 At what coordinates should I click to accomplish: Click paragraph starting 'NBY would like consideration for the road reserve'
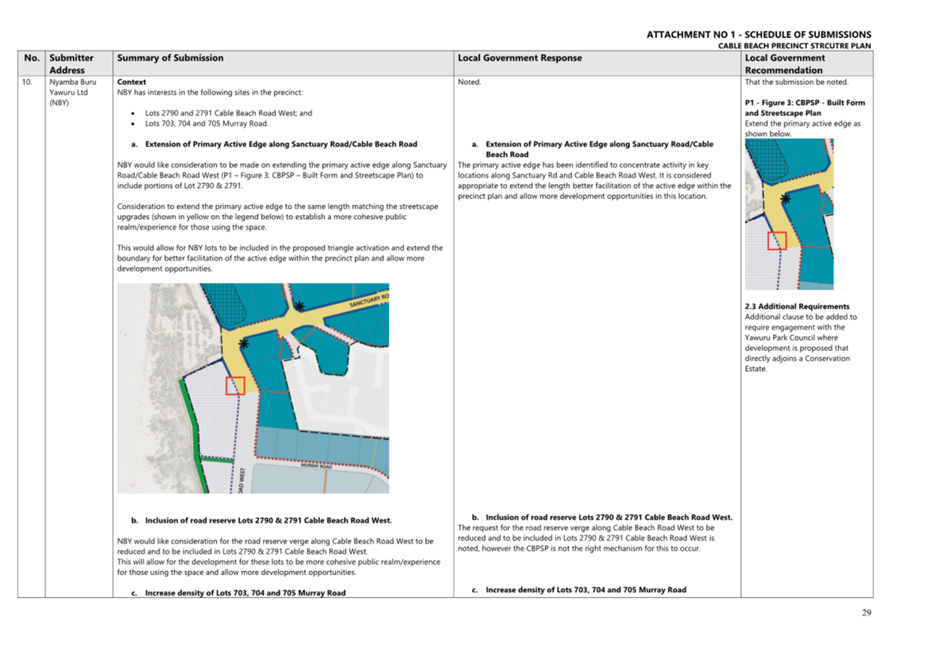click(x=279, y=557)
